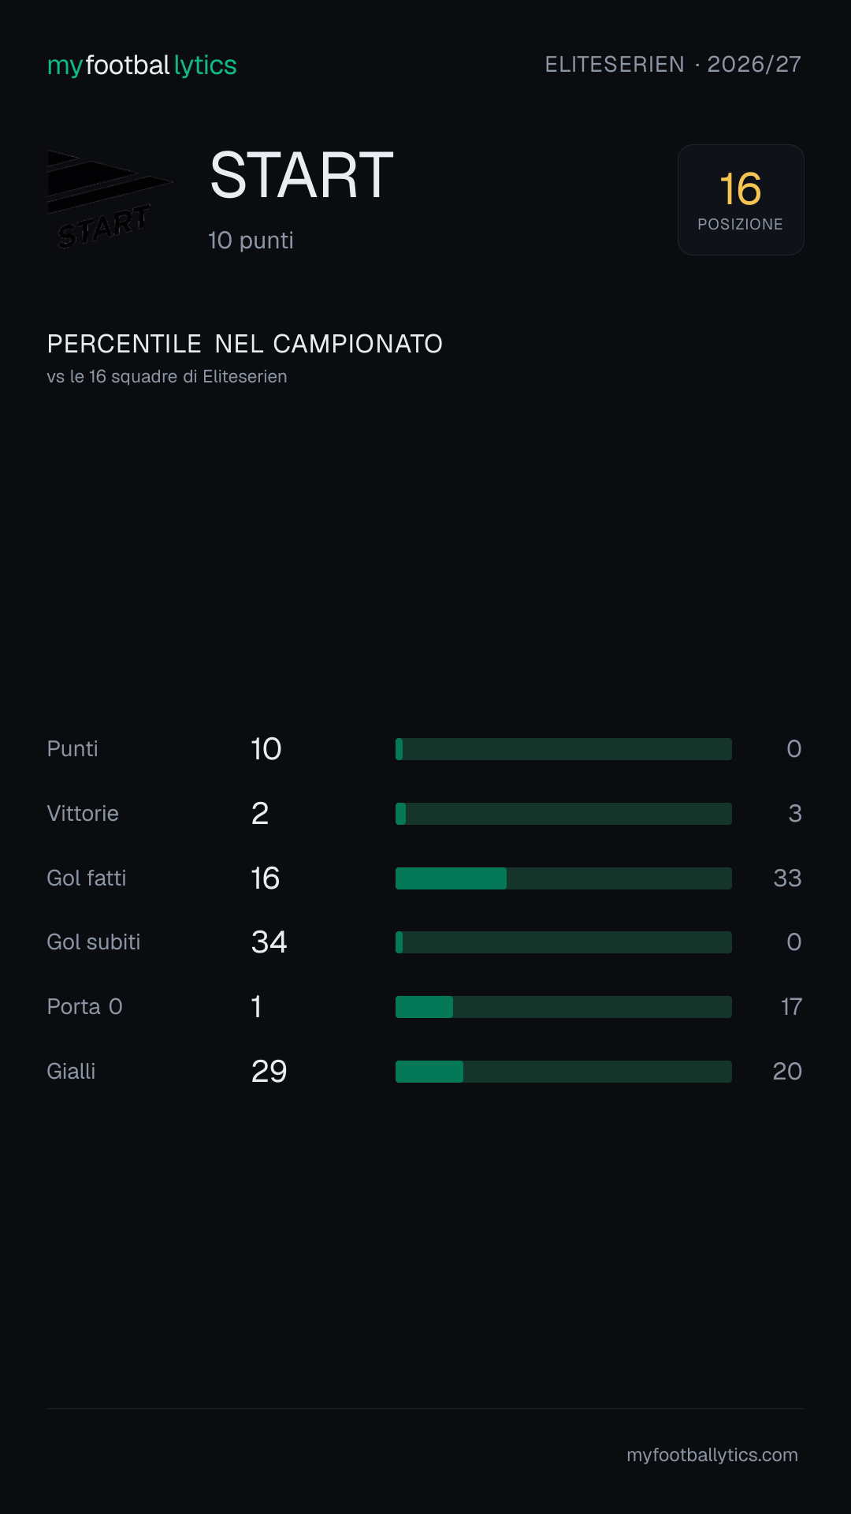851x1514 pixels.
Task: Click the Porta 0 percentile bar
Action: (563, 1007)
